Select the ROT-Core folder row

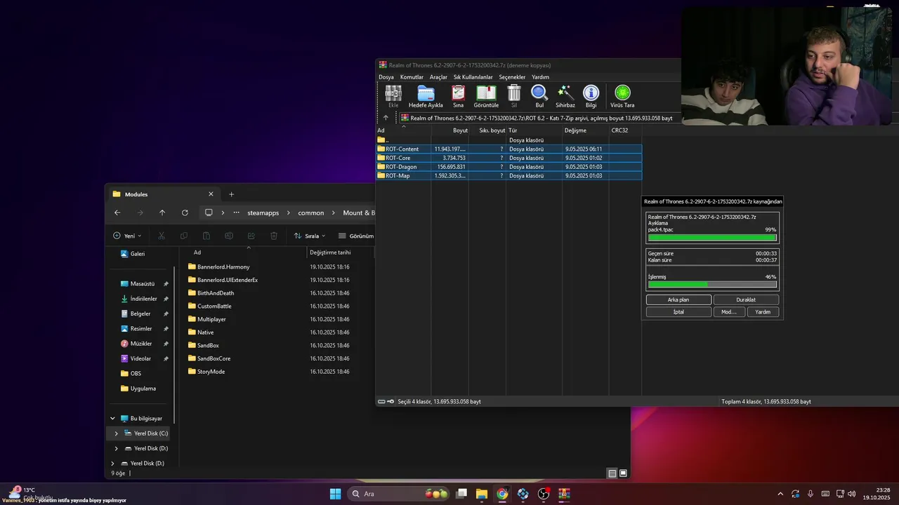click(508, 158)
